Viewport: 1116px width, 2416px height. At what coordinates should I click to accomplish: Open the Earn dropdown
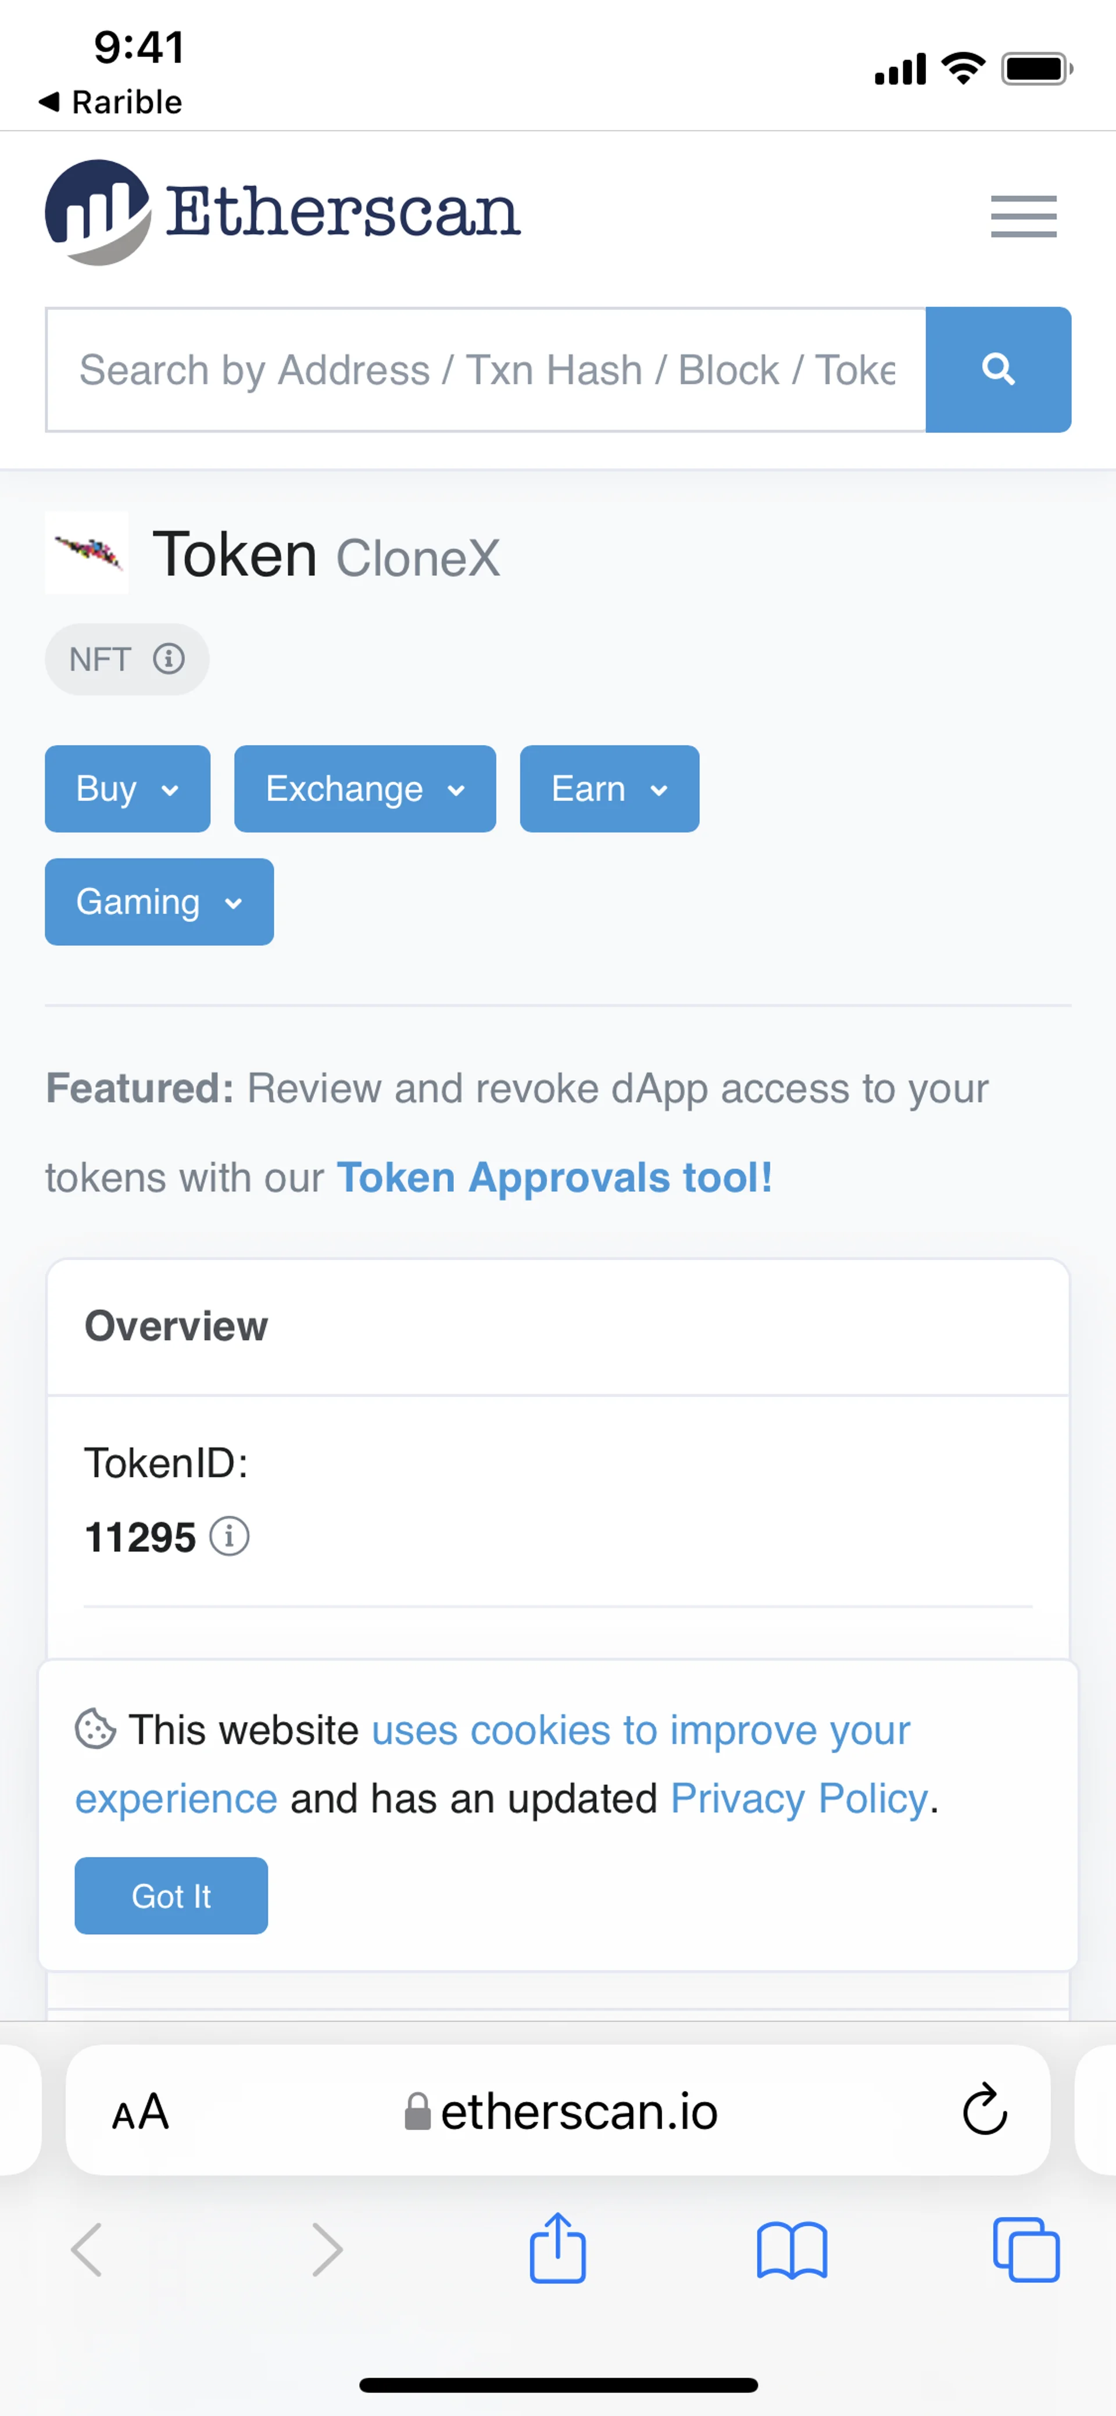tap(610, 789)
